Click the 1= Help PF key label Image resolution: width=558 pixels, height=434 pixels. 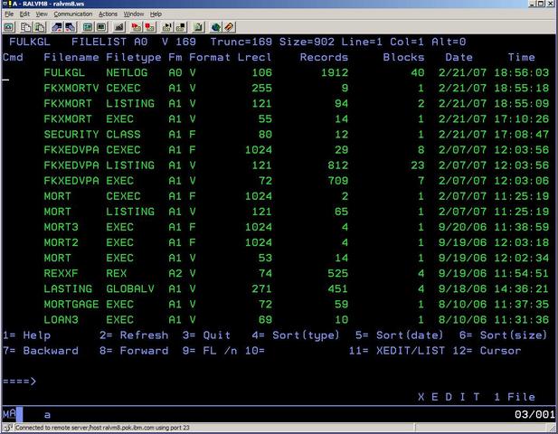pos(27,335)
